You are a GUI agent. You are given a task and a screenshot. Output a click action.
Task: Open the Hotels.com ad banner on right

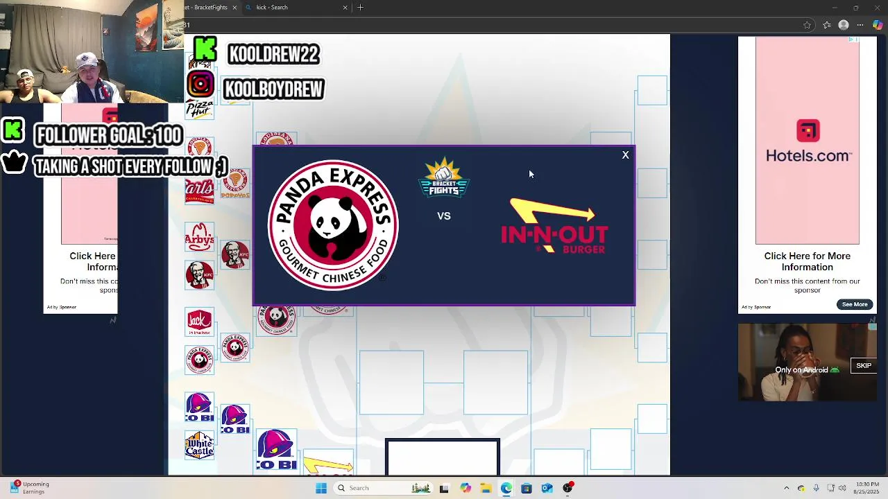808,141
